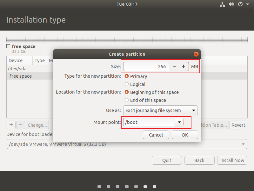The image size is (254, 191).
Task: Click the Quit installer button
Action: pos(167,160)
